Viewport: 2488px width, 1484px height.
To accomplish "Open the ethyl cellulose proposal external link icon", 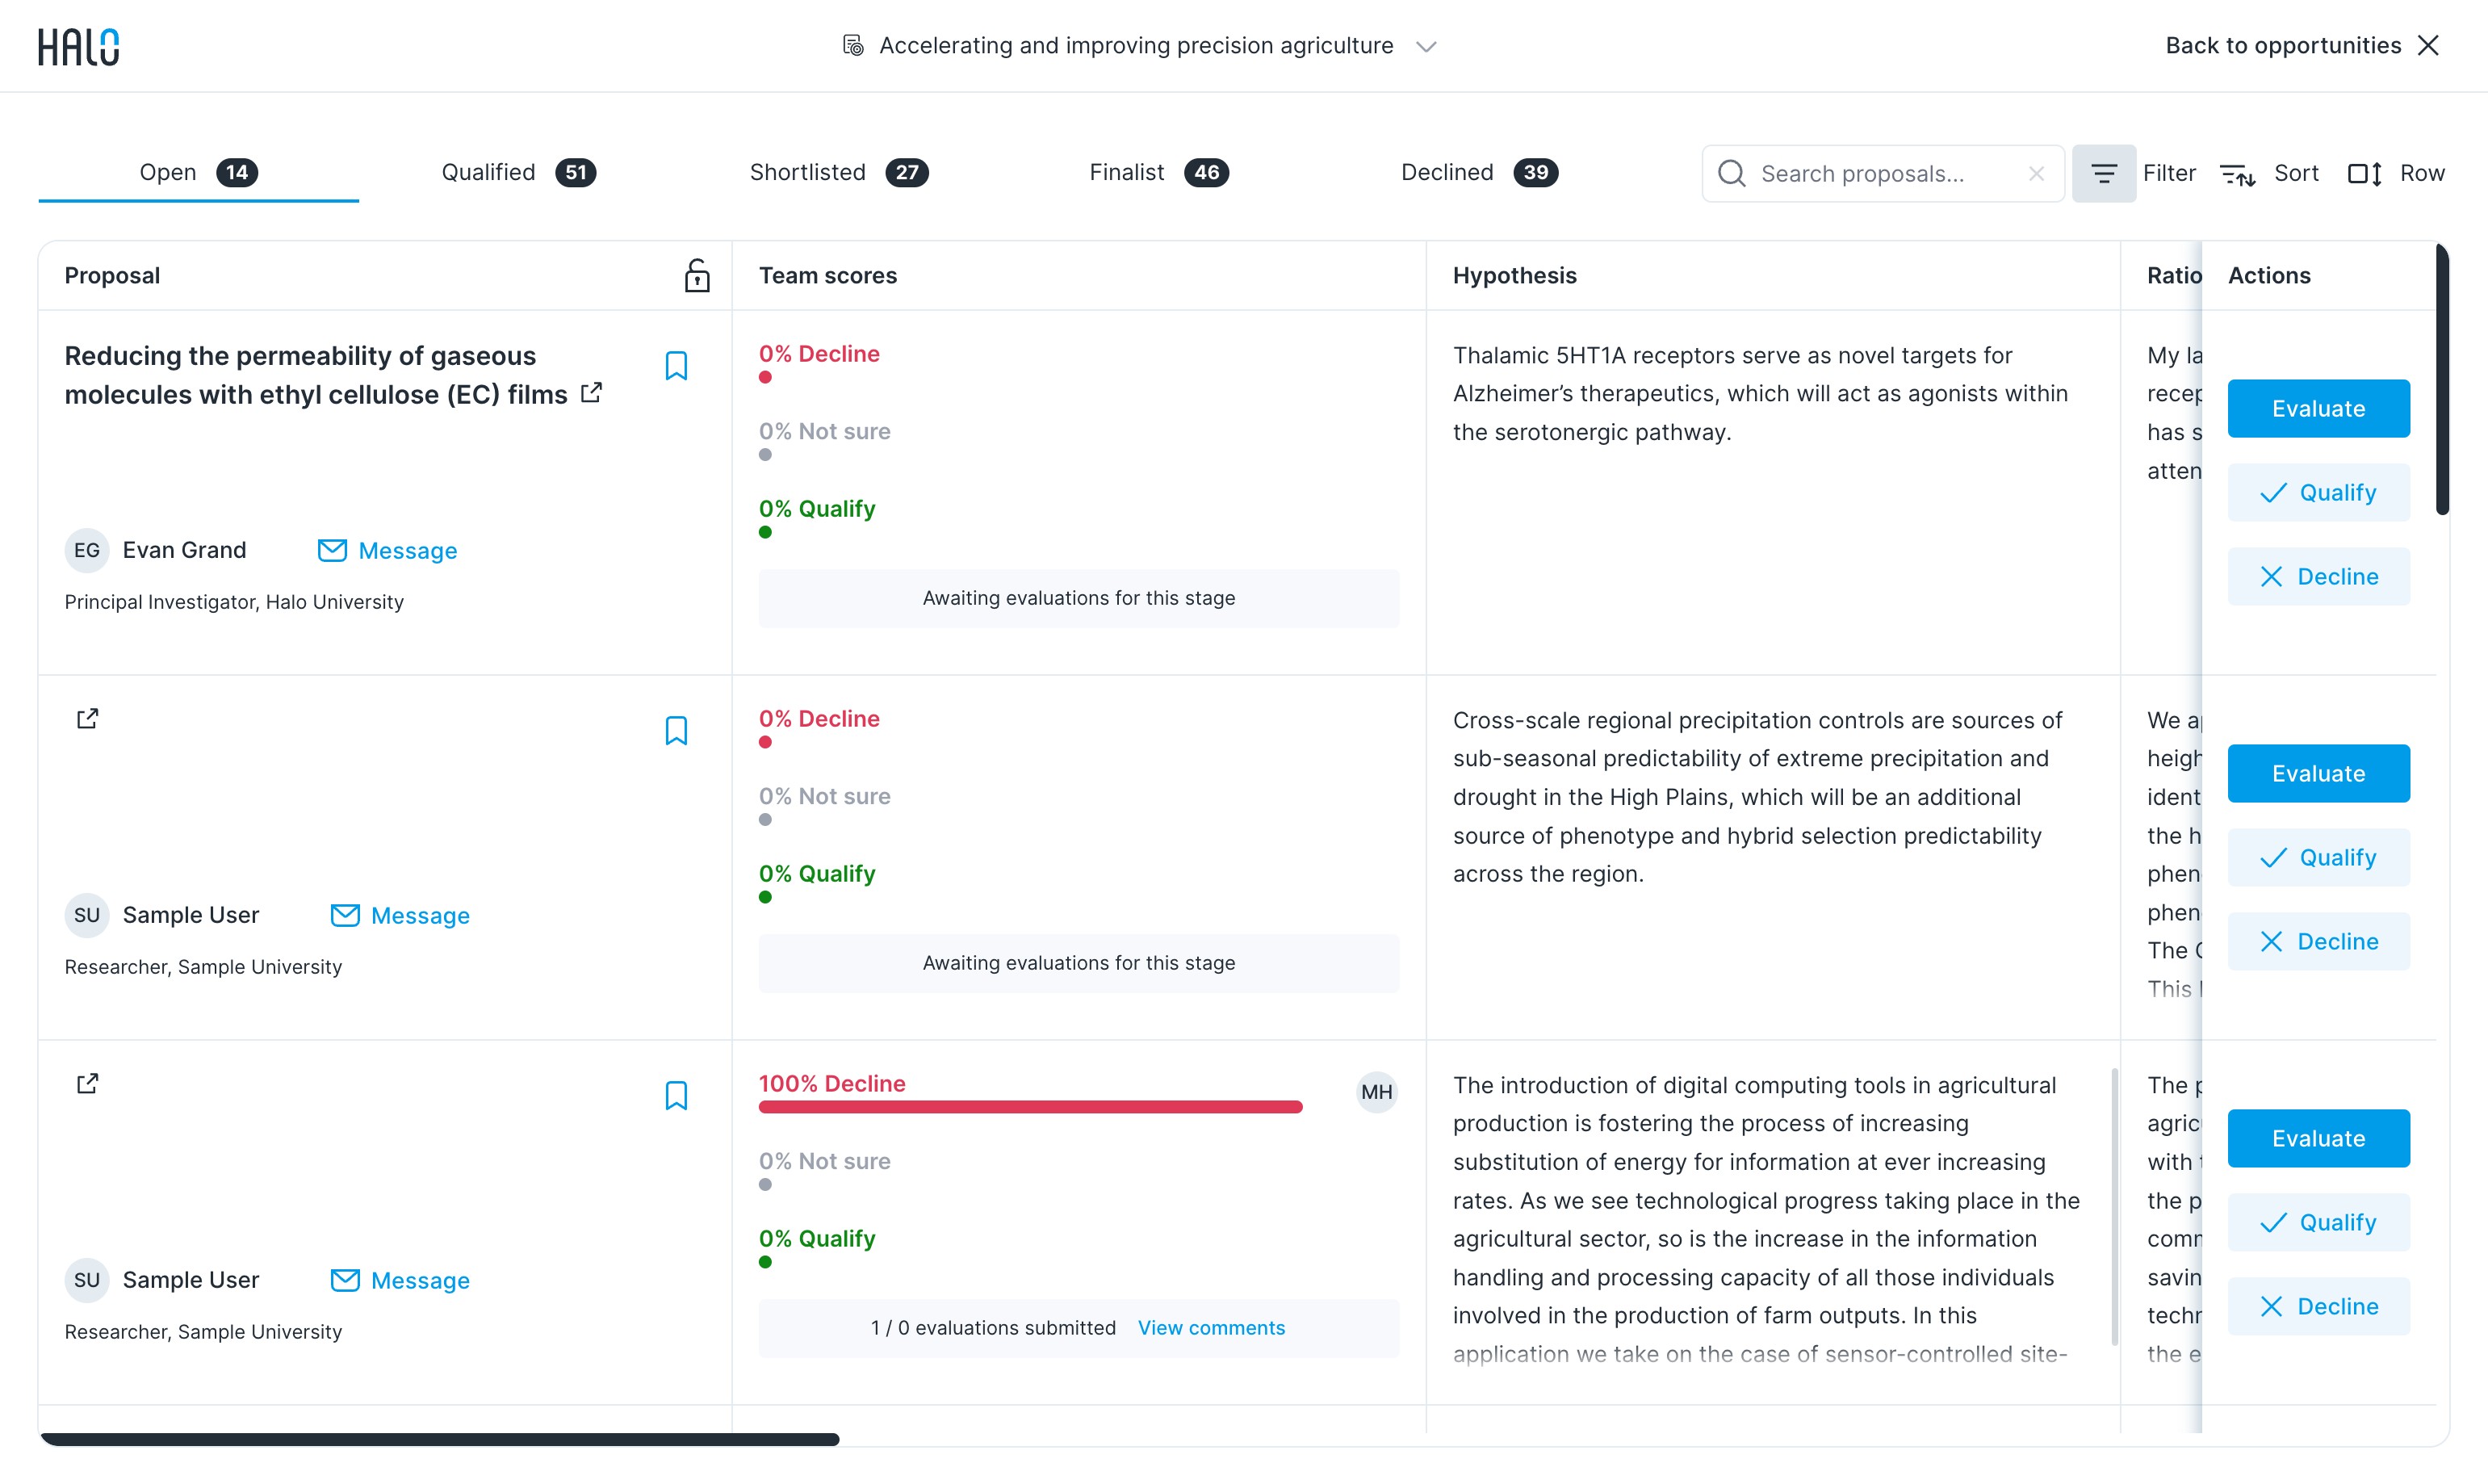I will [592, 393].
